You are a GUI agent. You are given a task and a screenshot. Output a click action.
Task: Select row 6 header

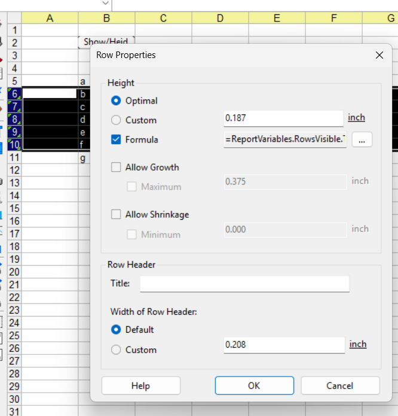pos(14,93)
